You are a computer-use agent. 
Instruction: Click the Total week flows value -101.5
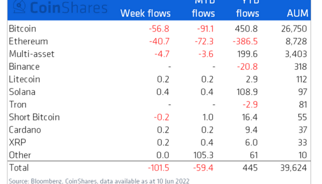[x=159, y=168]
